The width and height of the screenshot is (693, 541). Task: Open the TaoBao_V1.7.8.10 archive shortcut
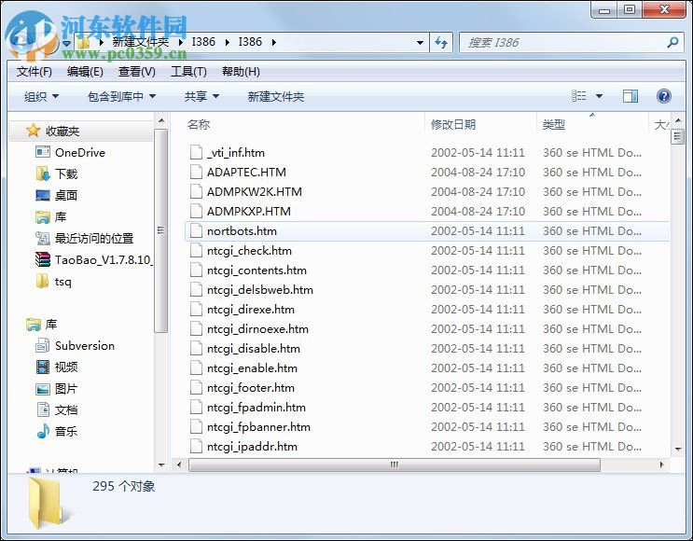104,259
